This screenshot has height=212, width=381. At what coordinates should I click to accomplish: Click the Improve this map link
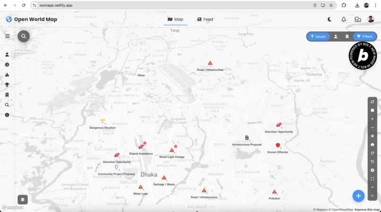pos(367,210)
